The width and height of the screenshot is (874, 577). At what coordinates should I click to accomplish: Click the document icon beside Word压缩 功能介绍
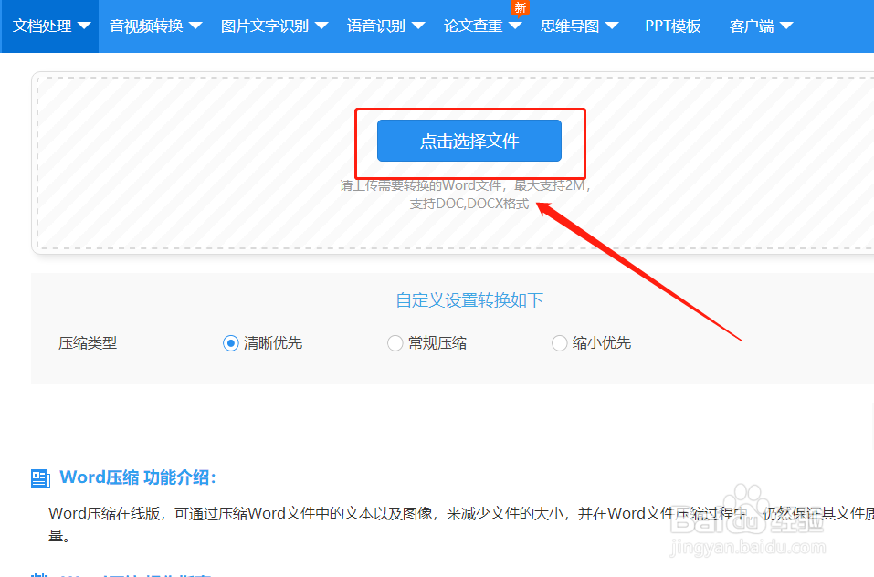tap(39, 477)
